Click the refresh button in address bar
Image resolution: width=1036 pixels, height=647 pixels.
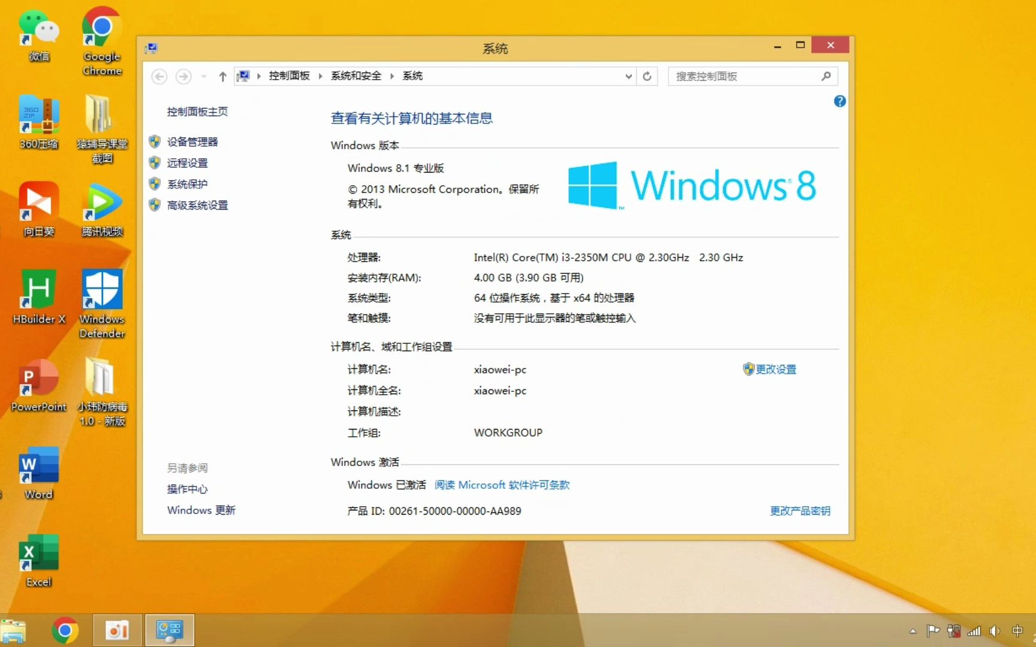coord(647,76)
